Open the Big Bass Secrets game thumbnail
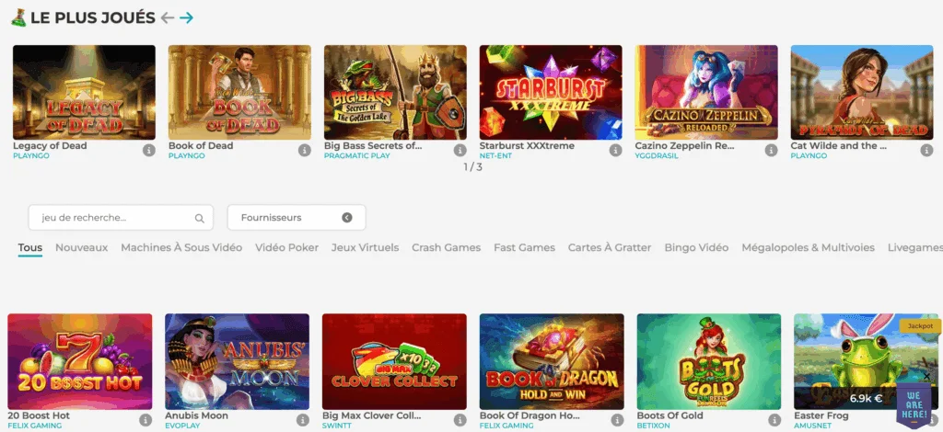The width and height of the screenshot is (943, 432). [x=395, y=92]
